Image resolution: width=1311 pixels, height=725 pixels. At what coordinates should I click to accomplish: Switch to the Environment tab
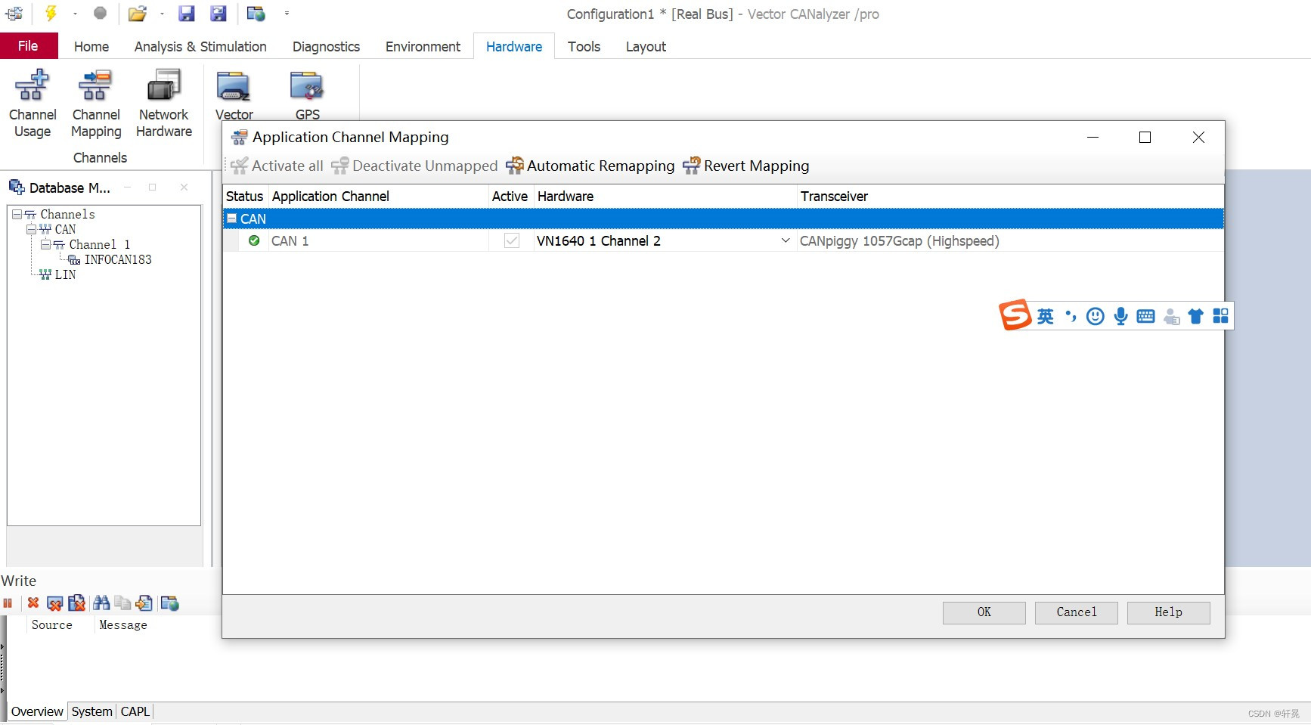(423, 47)
